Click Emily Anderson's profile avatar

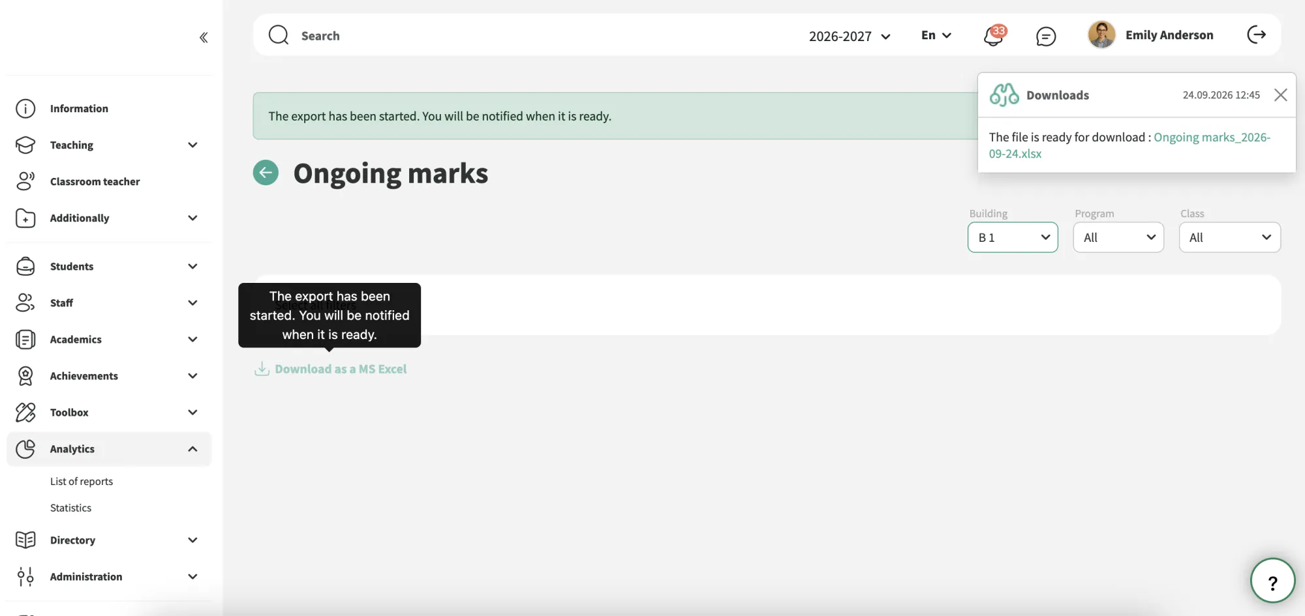[1101, 35]
